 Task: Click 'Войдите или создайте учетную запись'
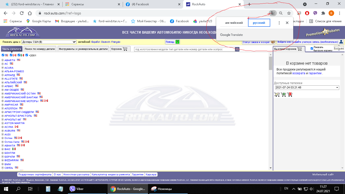click(x=310, y=42)
